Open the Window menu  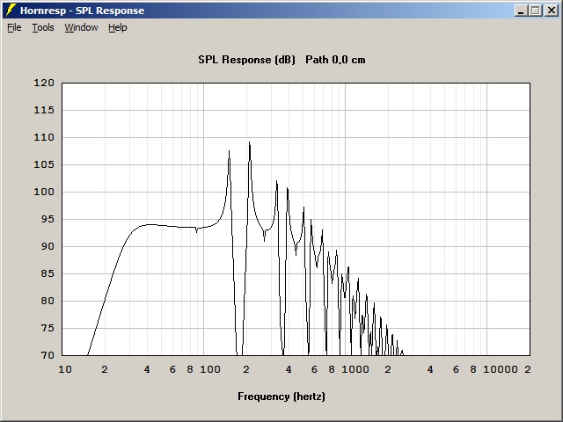[x=81, y=27]
